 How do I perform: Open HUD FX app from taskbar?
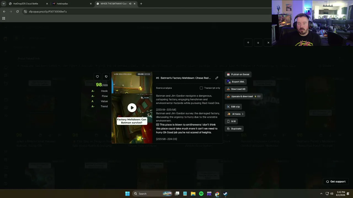(x=209, y=194)
